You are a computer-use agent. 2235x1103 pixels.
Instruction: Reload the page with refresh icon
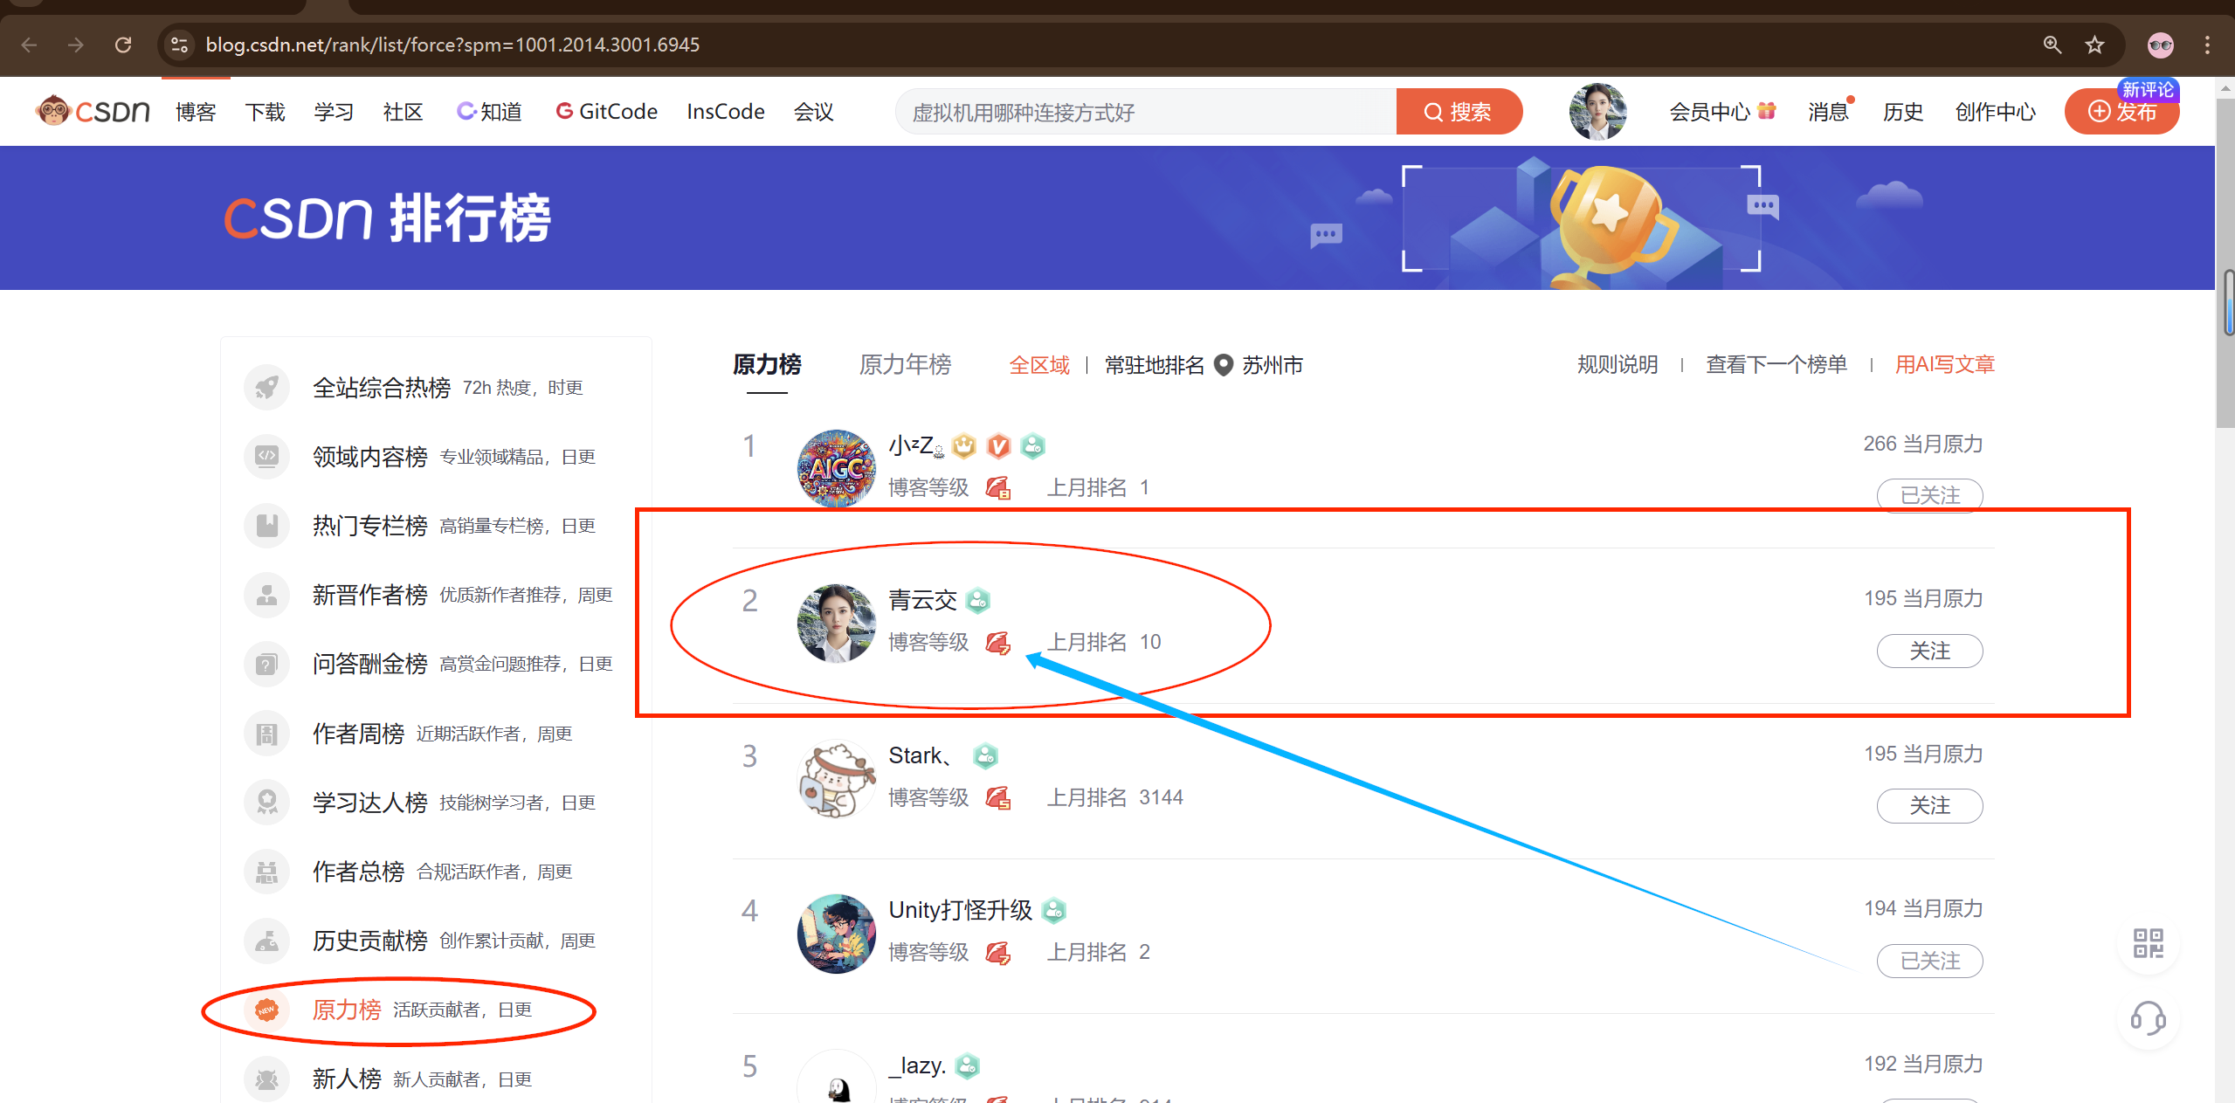123,45
